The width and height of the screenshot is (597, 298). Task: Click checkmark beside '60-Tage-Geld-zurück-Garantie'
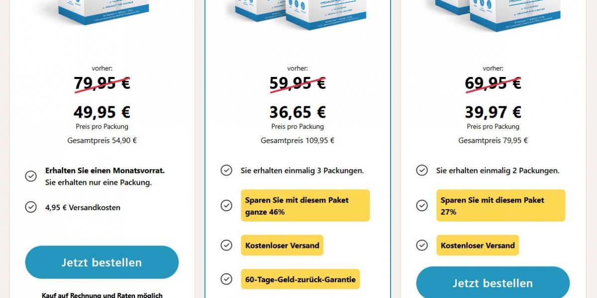[x=226, y=279]
